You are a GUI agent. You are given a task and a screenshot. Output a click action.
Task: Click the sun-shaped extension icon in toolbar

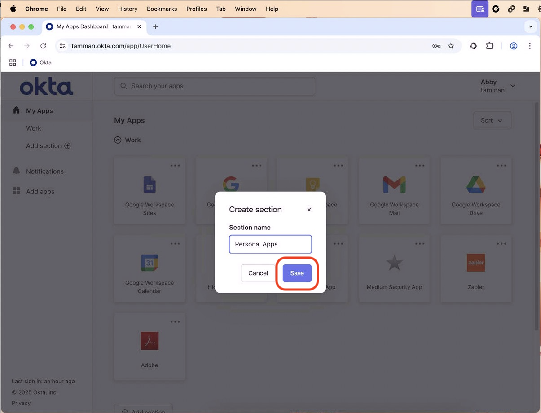coord(473,46)
